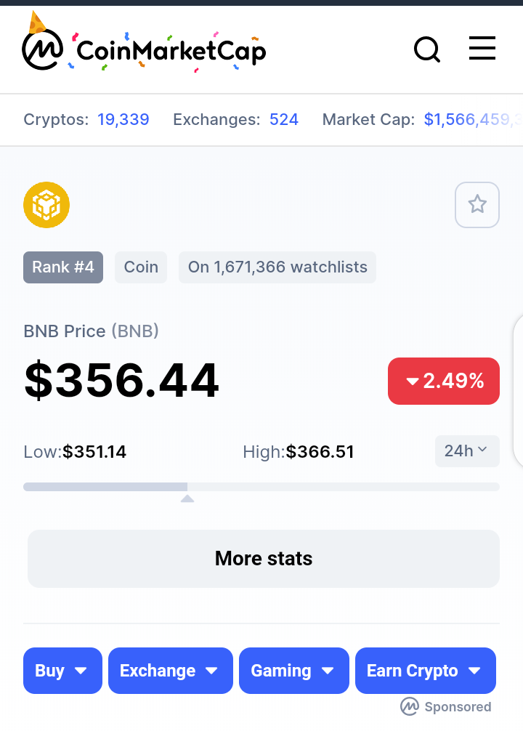523x731 pixels.
Task: Click the CoinMarketCap Sponsored icon
Action: pos(409,706)
